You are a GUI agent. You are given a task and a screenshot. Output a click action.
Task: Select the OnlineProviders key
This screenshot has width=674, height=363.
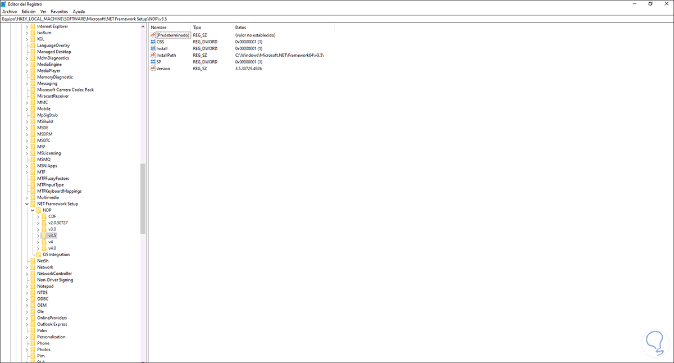[x=52, y=318]
